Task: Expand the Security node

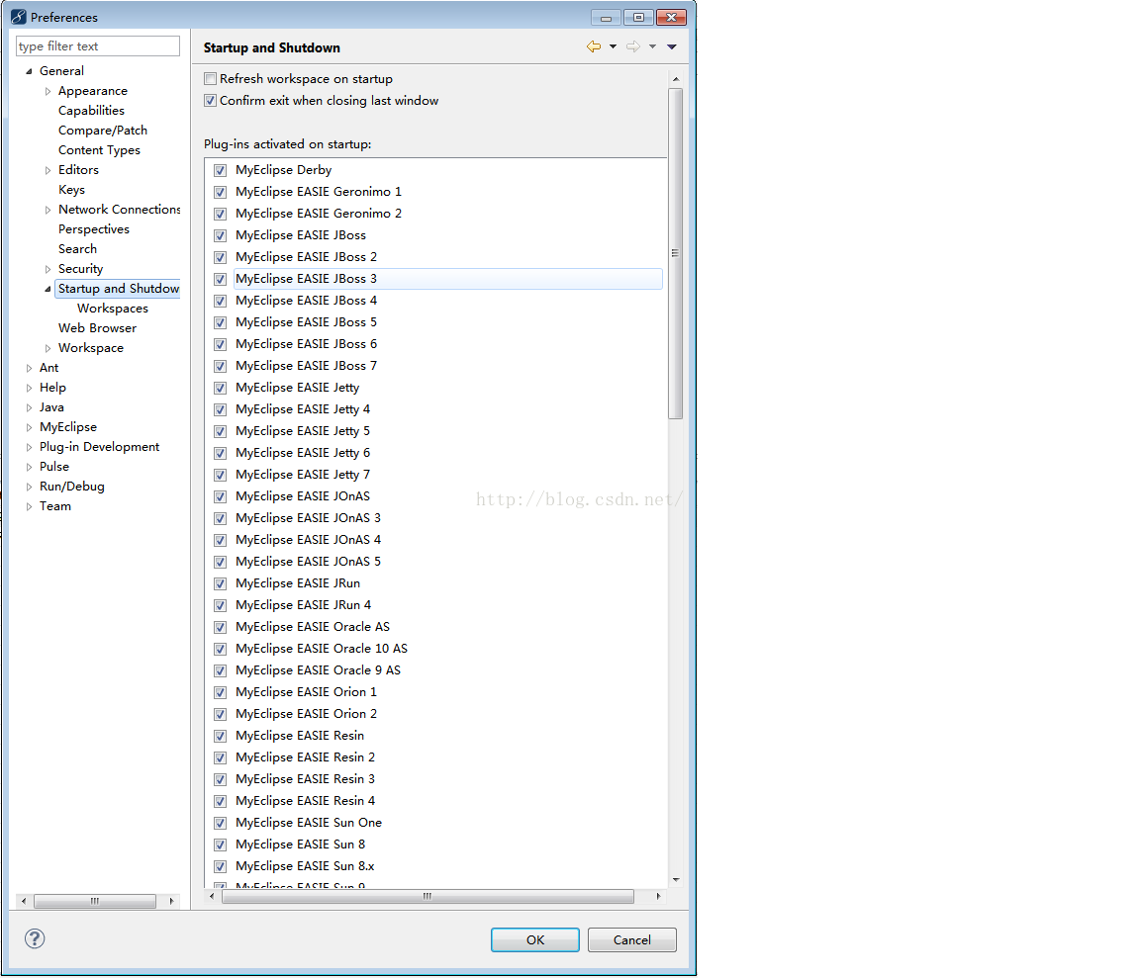Action: [x=47, y=269]
